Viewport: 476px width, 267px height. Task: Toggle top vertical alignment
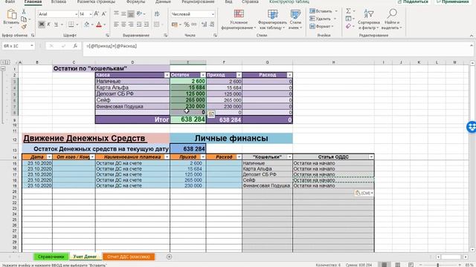pos(116,14)
